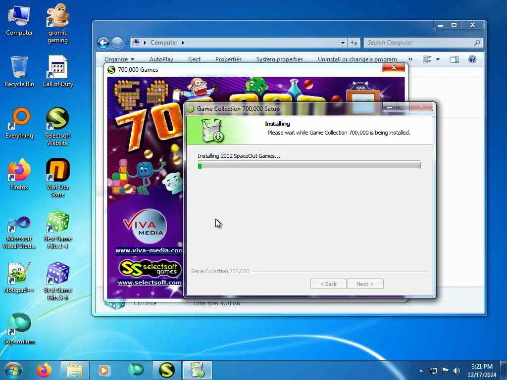
Task: Click the setup window title icon
Action: click(191, 108)
